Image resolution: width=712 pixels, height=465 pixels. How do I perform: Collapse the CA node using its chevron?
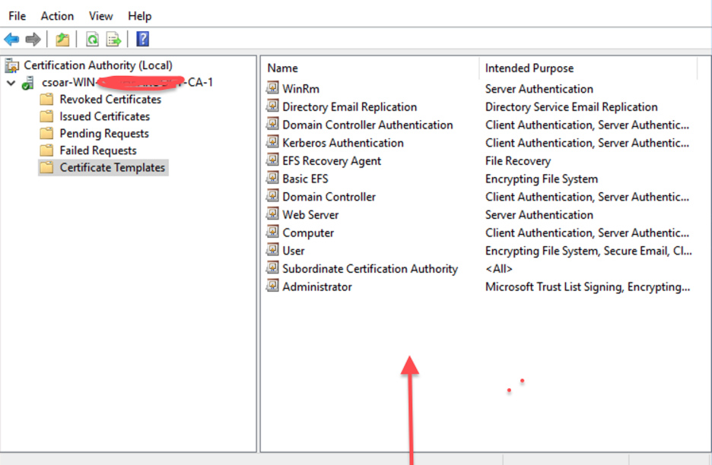11,82
